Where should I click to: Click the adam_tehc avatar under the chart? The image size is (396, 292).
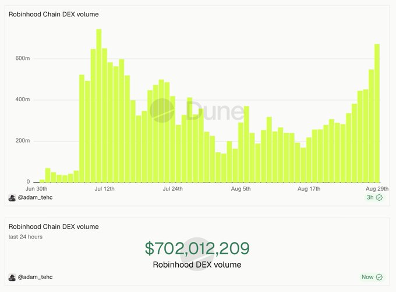(x=12, y=198)
